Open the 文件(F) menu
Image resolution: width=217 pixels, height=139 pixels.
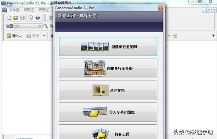14,10
